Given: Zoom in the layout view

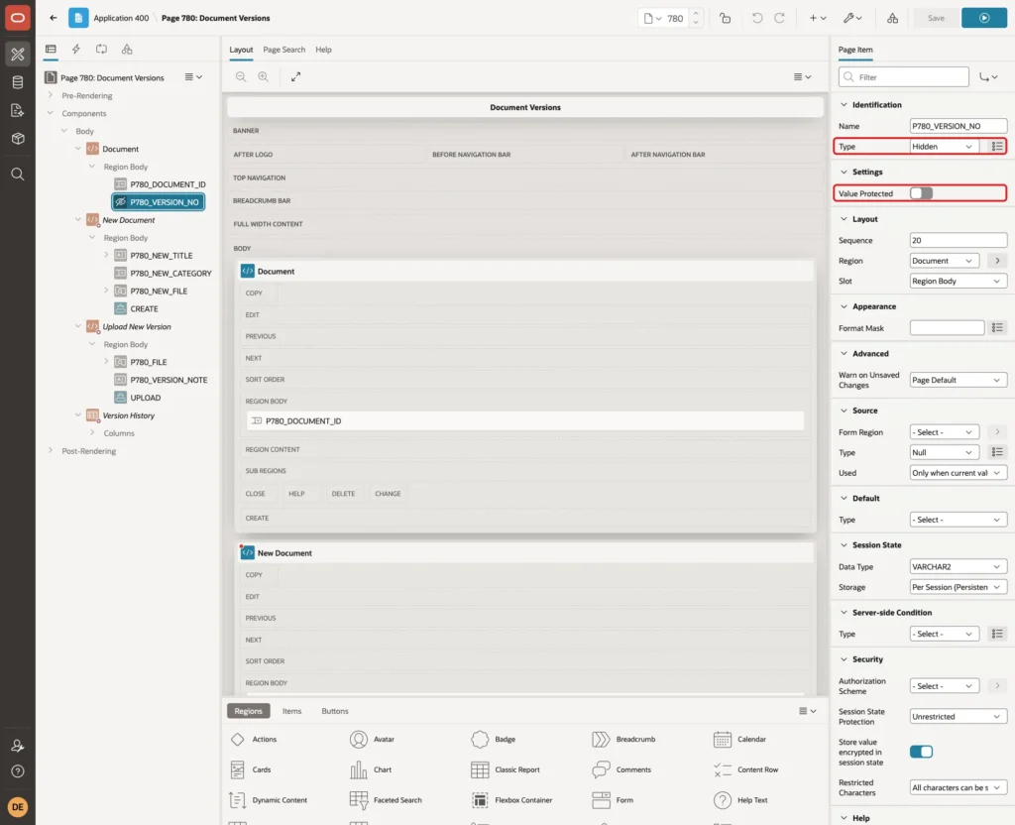Looking at the screenshot, I should click(x=264, y=76).
